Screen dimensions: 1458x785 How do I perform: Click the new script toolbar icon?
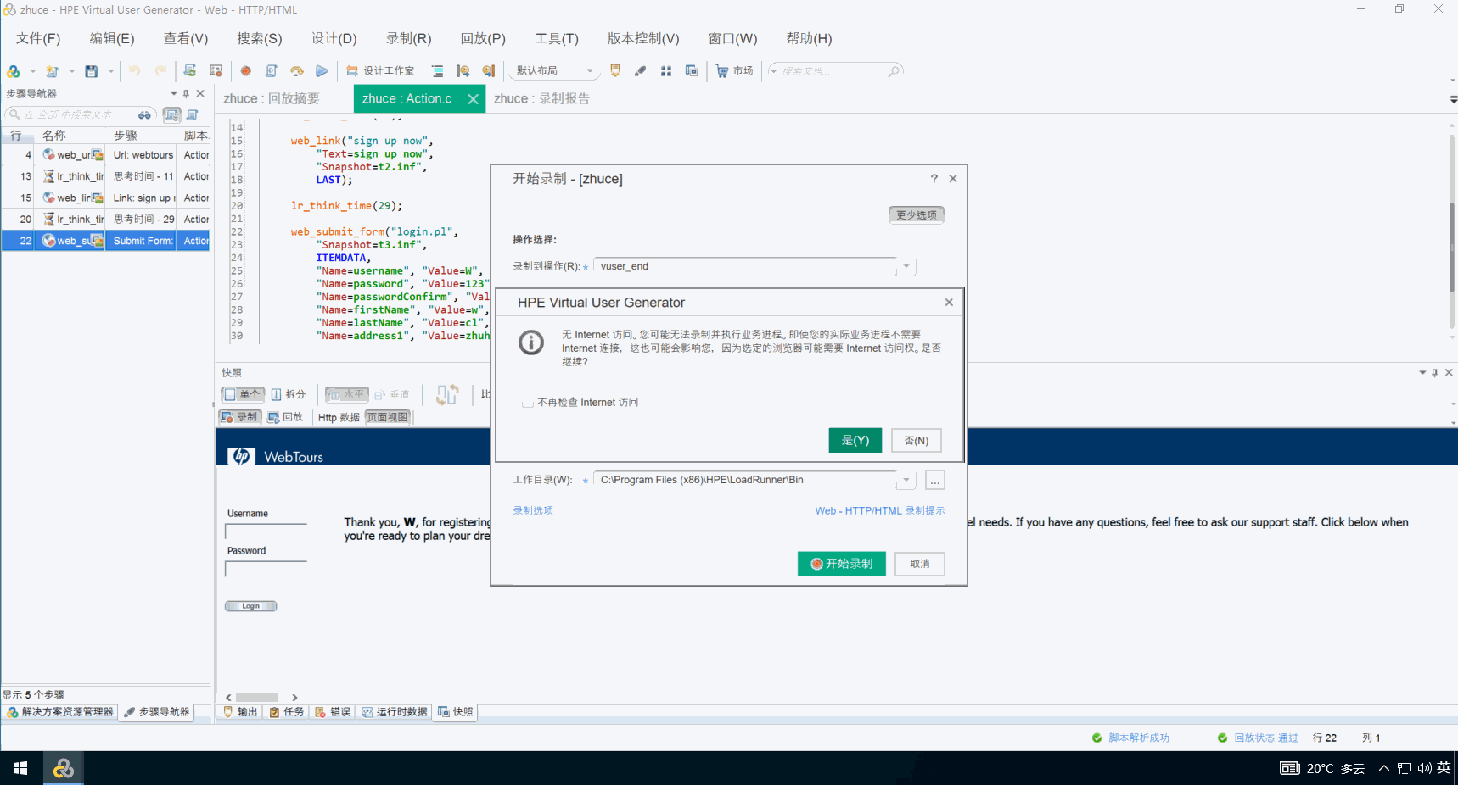[52, 71]
